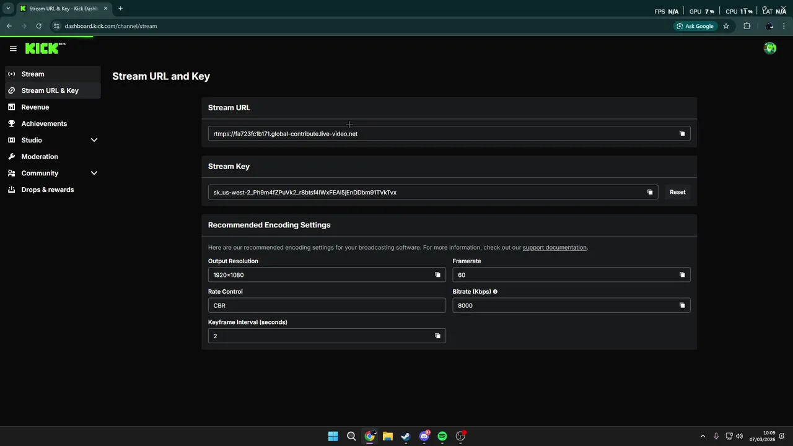Screen dimensions: 793x446
Task: Open Discord from taskbar
Action: click(424, 436)
